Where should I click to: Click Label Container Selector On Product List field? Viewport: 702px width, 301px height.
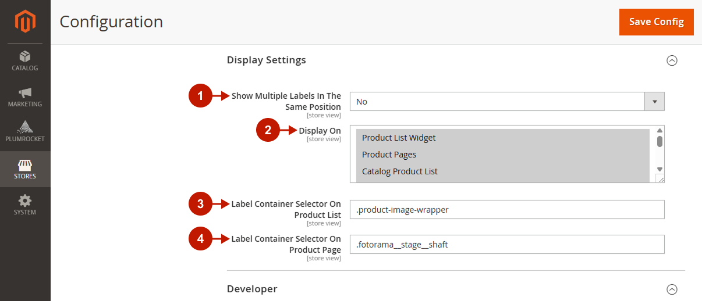coord(506,210)
